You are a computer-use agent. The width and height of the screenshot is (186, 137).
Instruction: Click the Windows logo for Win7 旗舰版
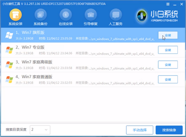click(9, 35)
